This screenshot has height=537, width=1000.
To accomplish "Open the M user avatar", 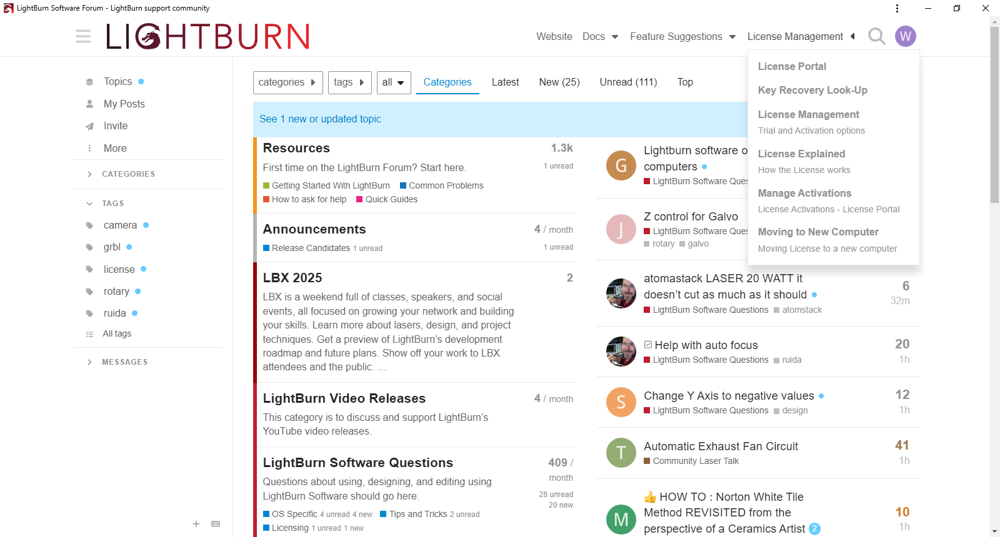I will point(621,520).
